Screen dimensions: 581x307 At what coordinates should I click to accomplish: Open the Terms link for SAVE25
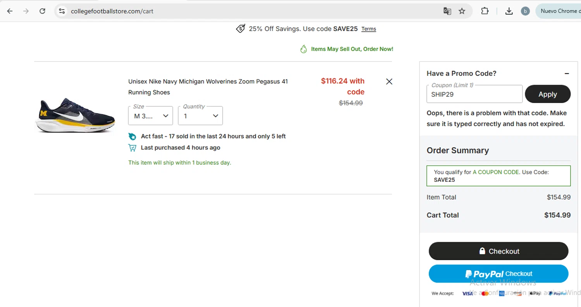[369, 29]
